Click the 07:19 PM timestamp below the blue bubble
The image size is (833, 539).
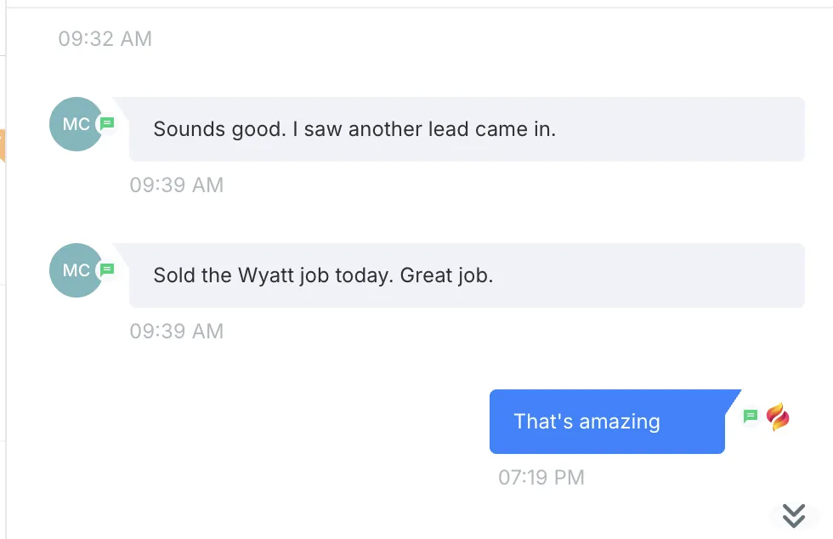(541, 478)
